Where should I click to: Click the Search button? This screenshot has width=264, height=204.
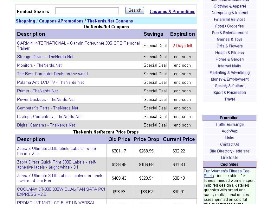[x=135, y=10]
